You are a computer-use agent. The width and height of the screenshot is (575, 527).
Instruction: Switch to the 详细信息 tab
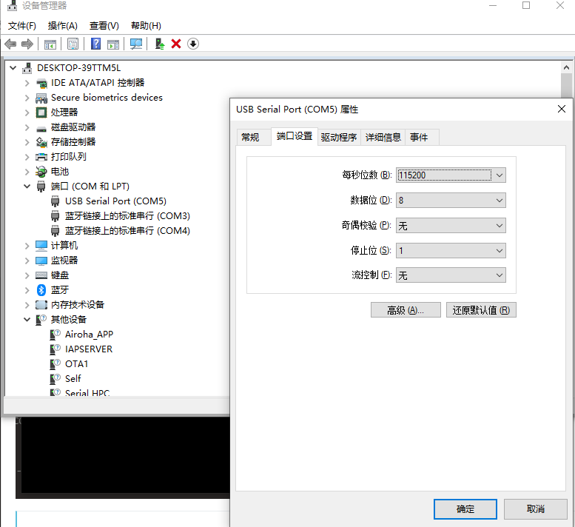(x=383, y=137)
